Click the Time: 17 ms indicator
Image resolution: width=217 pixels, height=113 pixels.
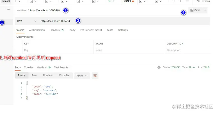coord(188,67)
